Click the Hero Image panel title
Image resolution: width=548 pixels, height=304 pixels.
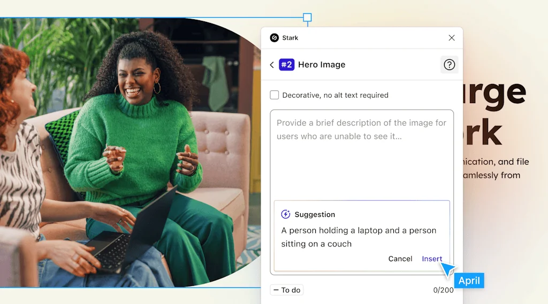pyautogui.click(x=322, y=65)
